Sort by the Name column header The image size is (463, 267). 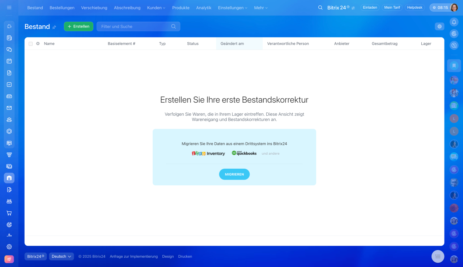pos(49,44)
